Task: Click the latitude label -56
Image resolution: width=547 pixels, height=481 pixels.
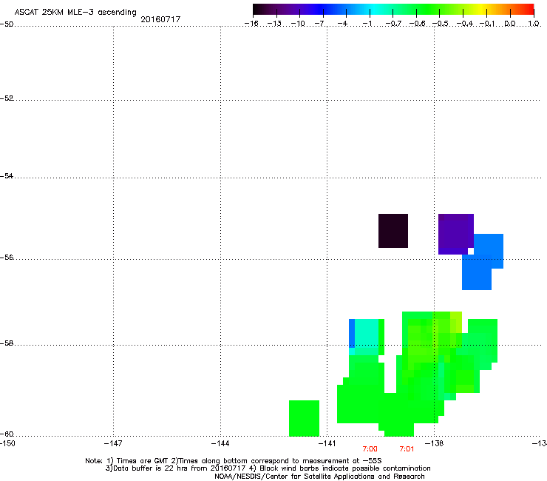Action: [7, 257]
